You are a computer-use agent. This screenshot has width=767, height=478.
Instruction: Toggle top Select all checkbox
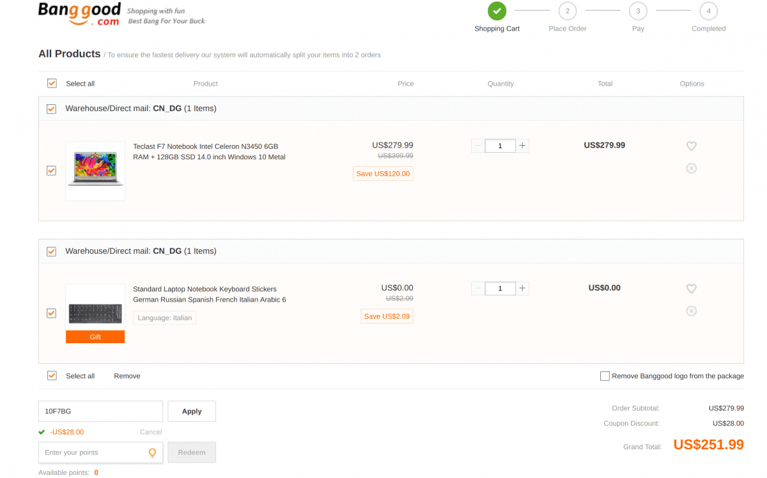point(52,83)
